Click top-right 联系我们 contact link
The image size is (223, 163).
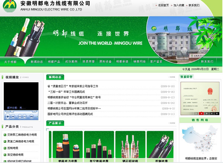coord(194,5)
